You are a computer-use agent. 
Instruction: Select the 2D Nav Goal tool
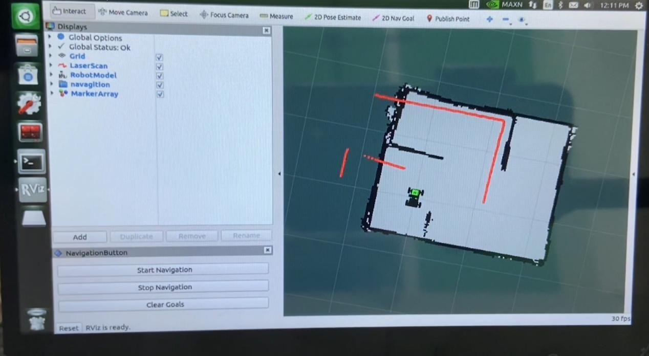(x=393, y=18)
